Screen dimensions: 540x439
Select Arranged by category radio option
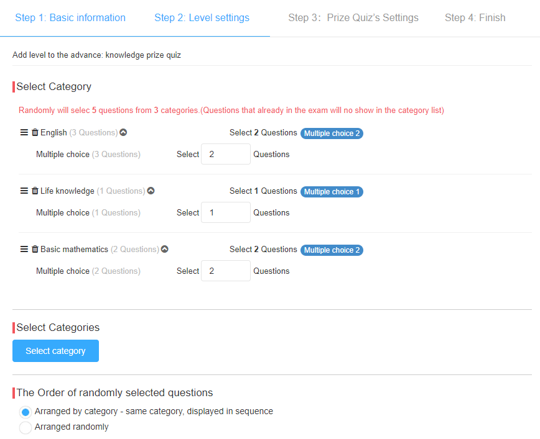tap(26, 412)
